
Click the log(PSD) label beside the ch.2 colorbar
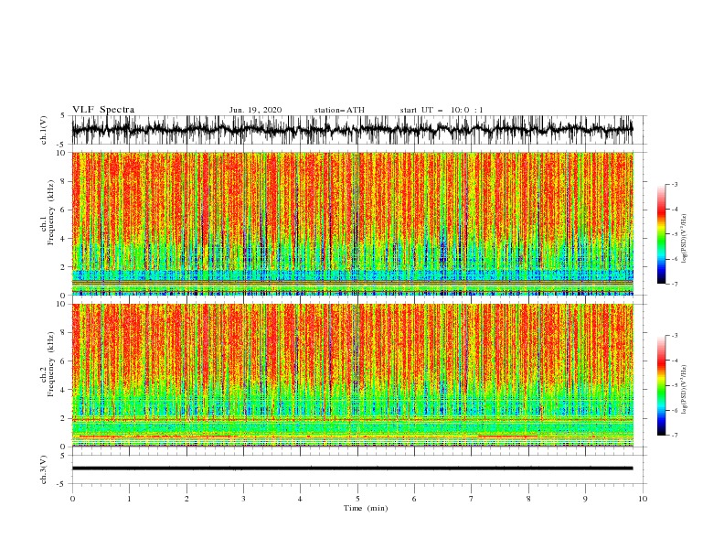click(685, 389)
